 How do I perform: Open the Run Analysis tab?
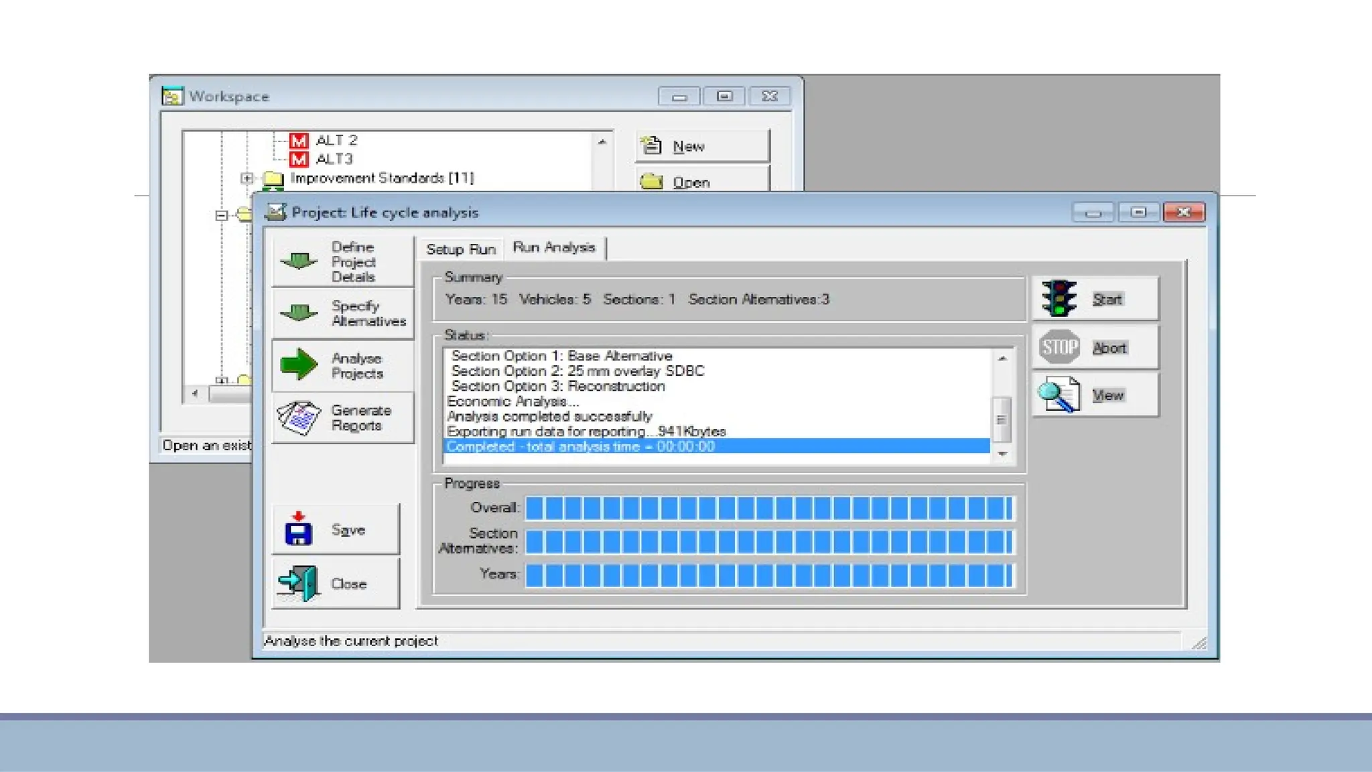pyautogui.click(x=554, y=247)
